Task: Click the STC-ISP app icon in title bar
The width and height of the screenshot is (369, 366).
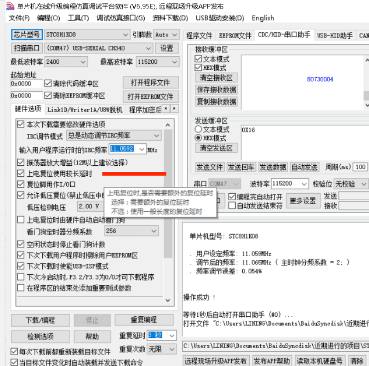Action: click(x=10, y=6)
